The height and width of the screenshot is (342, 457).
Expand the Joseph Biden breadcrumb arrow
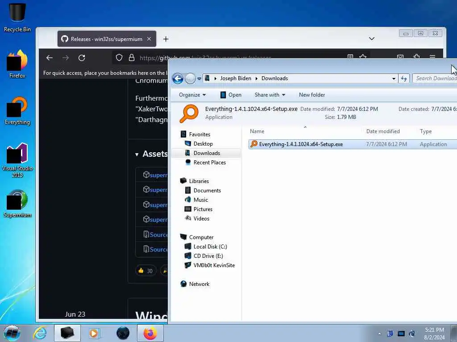[x=216, y=78]
